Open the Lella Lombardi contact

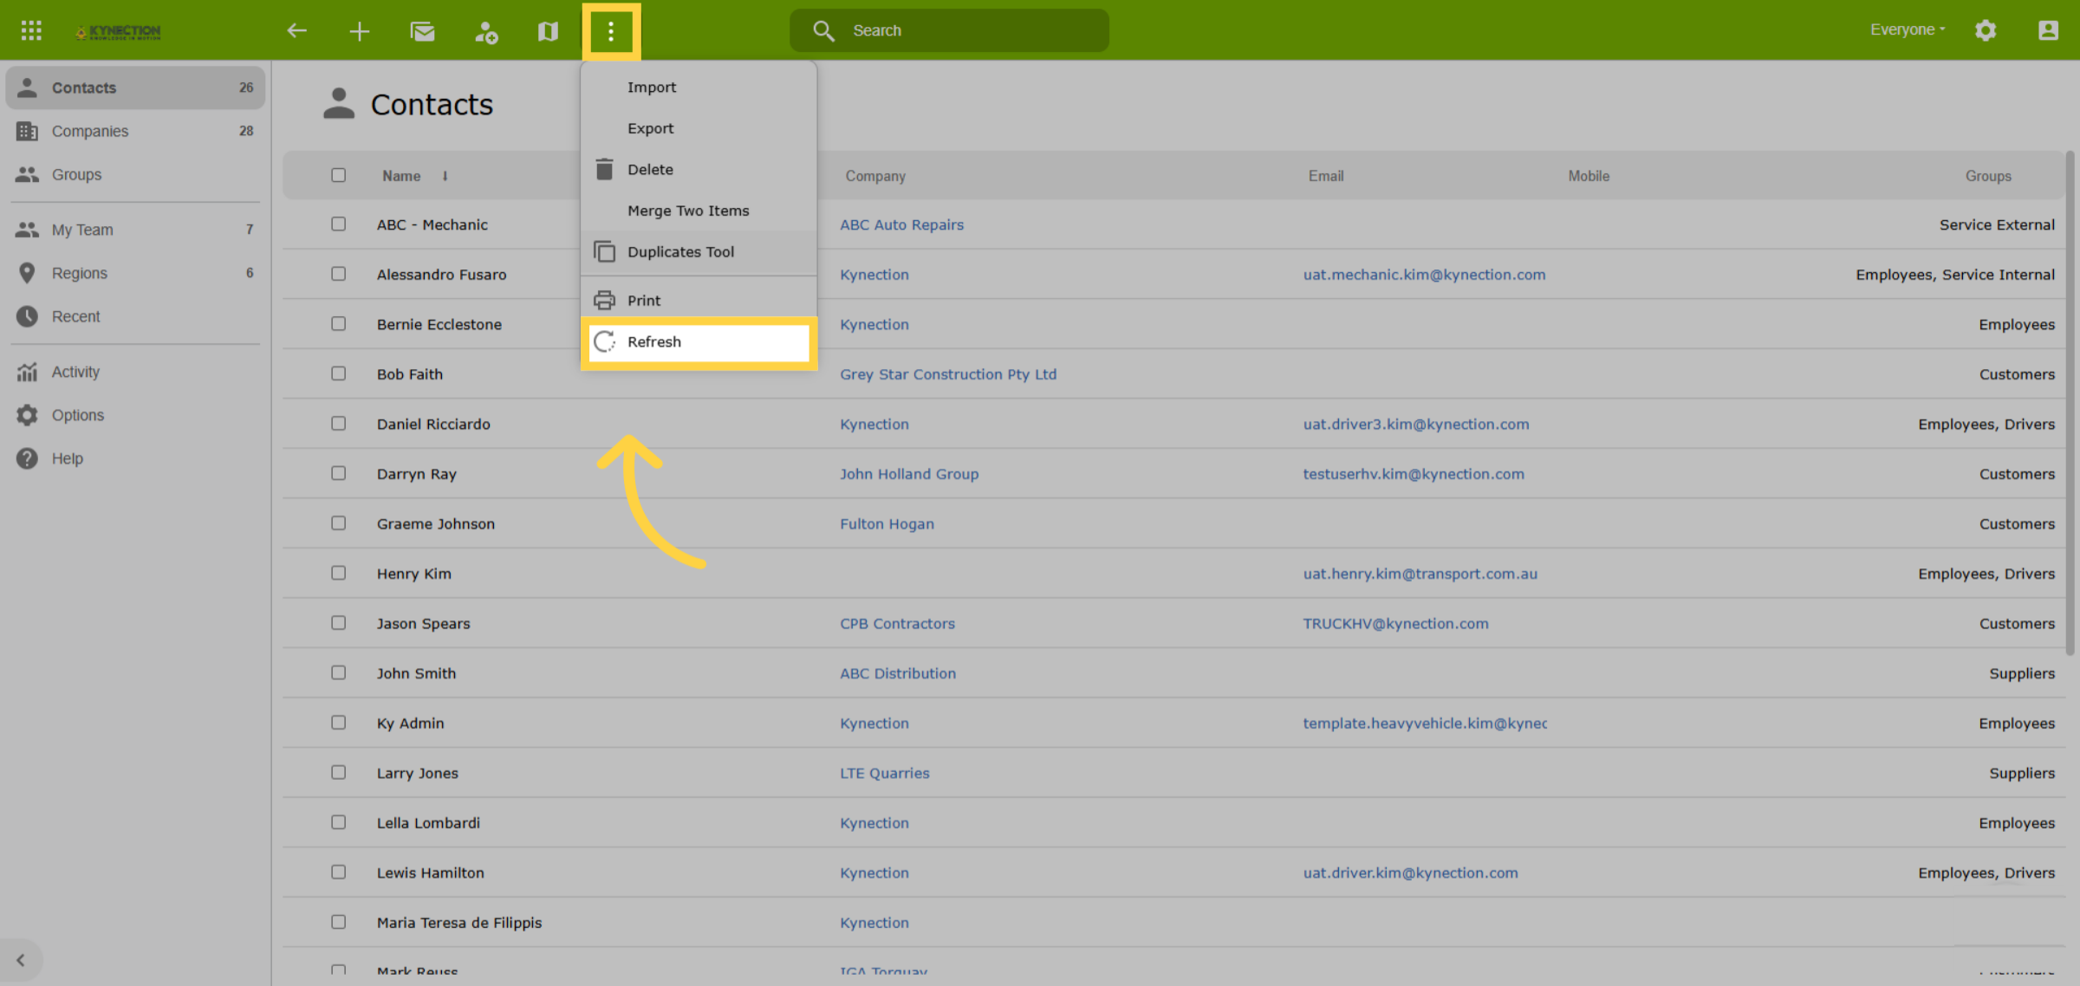click(x=428, y=822)
